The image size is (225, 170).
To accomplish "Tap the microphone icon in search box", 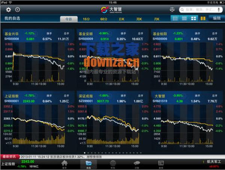I will pyautogui.click(x=219, y=10).
